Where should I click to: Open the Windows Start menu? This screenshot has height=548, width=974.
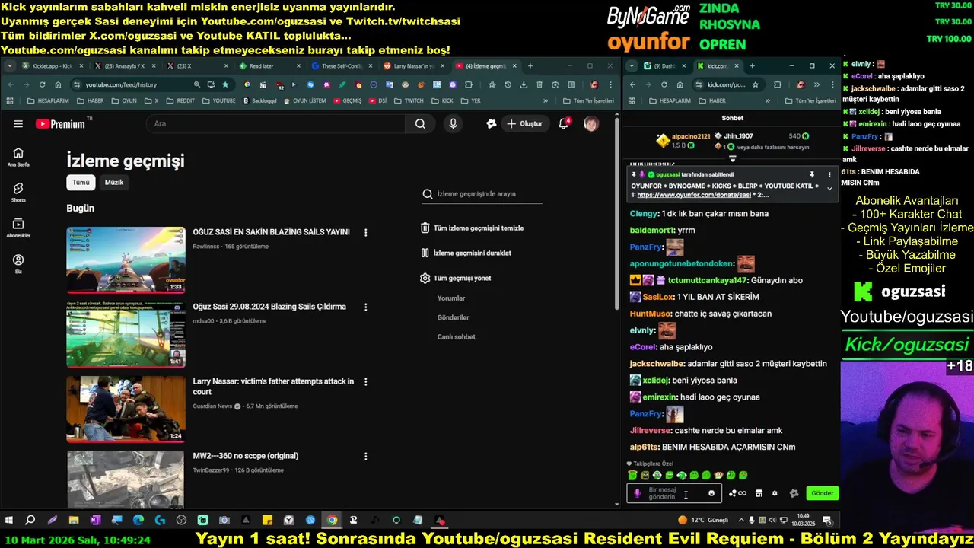[x=9, y=520]
